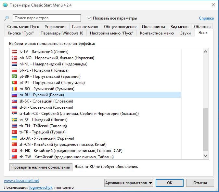Click the Portugal flag icon
Viewport: 219px width, 192px height.
(x=14, y=83)
